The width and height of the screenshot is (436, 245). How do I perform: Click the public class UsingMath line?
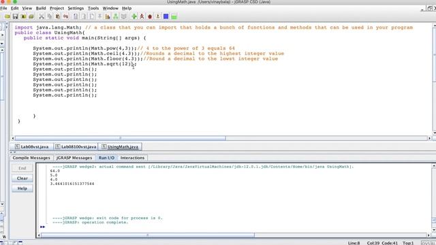coord(50,33)
